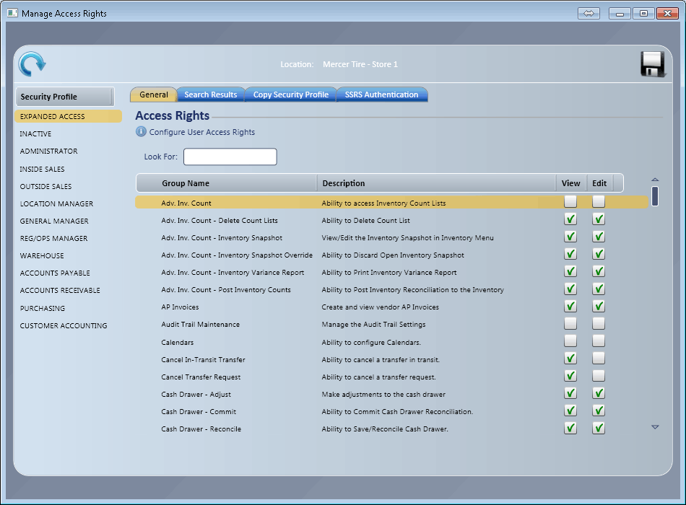Enable Edit for Adv. Inv. Count
Image resolution: width=686 pixels, height=505 pixels.
[x=599, y=201]
